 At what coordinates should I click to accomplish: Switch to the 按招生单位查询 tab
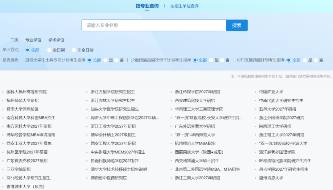coord(184,6)
